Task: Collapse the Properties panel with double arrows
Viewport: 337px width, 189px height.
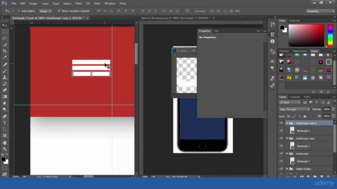Action: pos(258,31)
